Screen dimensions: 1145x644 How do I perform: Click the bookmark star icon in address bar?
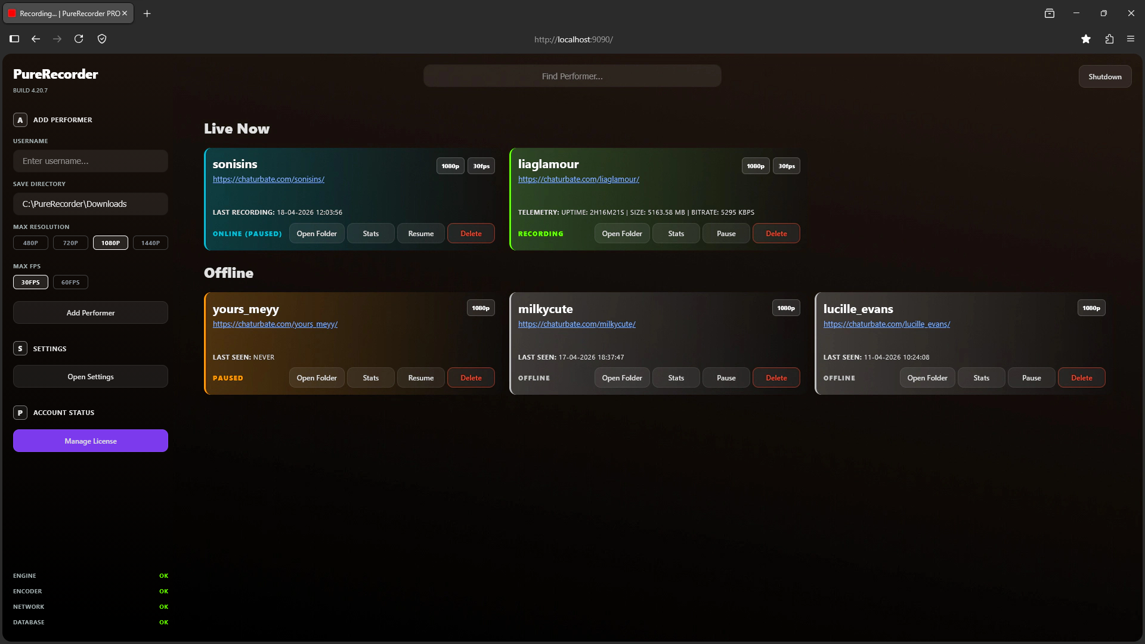1086,39
